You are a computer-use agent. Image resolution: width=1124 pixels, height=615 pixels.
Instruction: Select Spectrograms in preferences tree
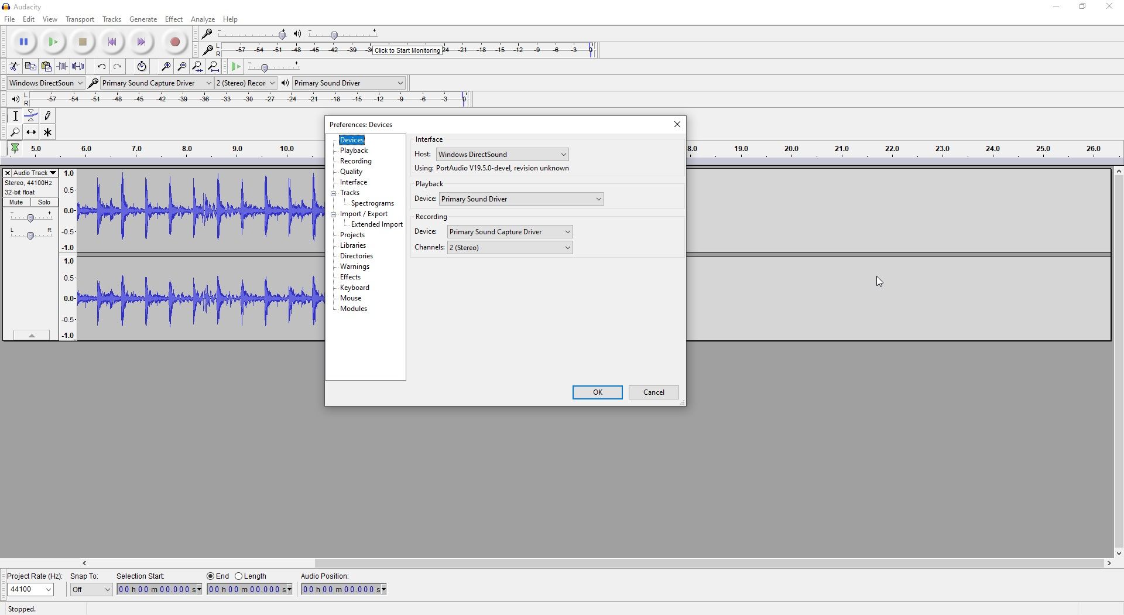click(372, 203)
